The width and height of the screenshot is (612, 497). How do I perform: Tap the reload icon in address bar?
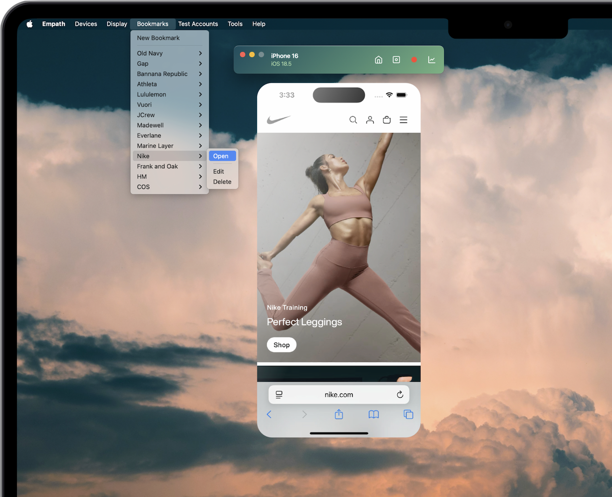tap(400, 394)
